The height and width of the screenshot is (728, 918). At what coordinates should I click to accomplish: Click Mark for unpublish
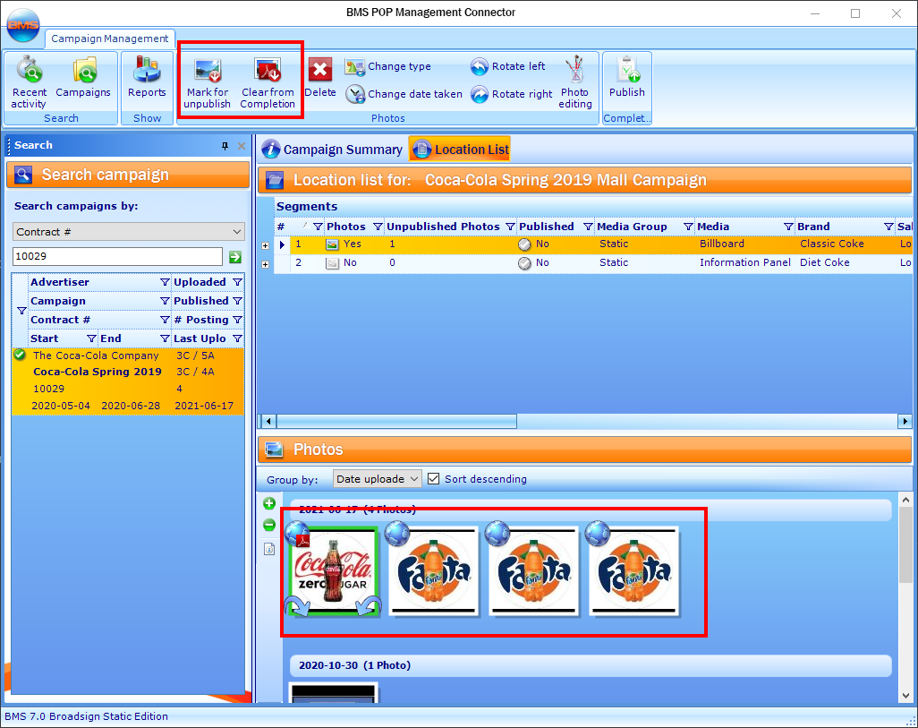208,82
